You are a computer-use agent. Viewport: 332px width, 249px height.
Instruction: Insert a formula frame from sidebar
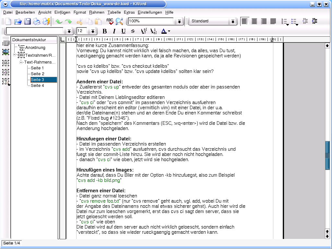click(x=6, y=72)
